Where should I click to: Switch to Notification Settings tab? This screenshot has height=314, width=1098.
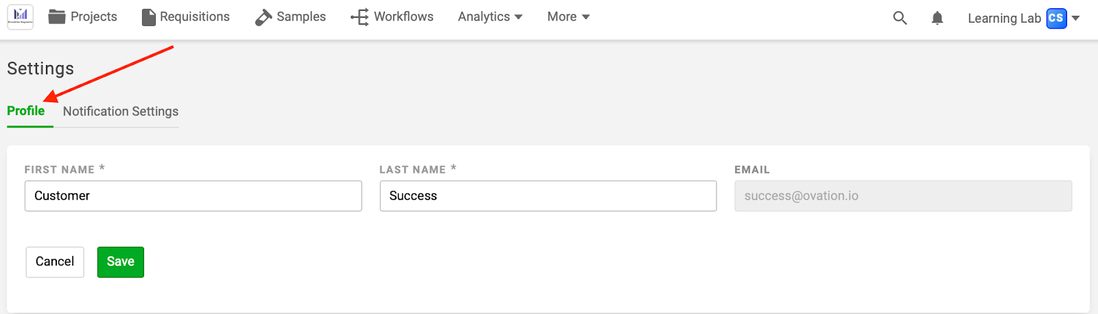(x=121, y=111)
